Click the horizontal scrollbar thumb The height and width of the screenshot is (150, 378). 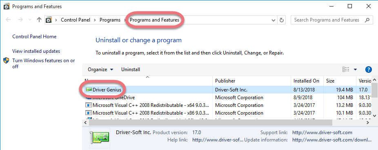point(211,122)
